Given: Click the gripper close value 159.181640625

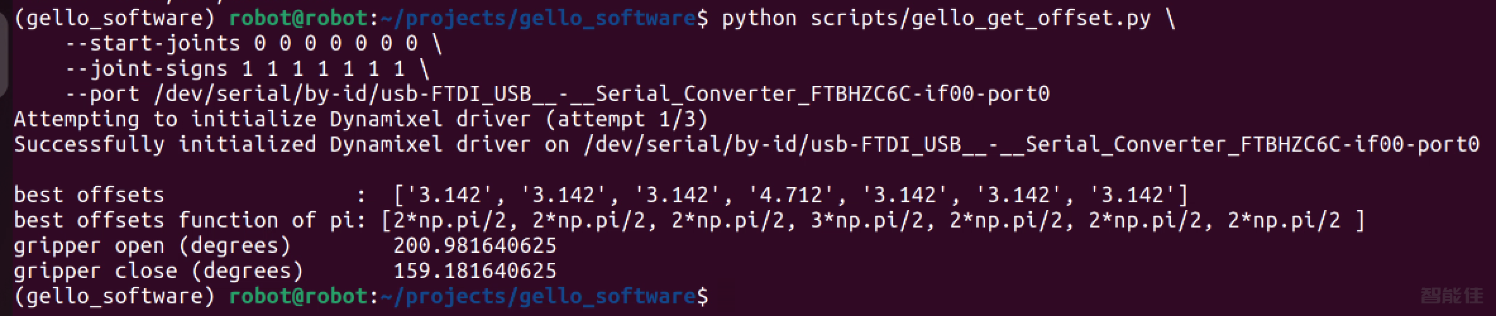Looking at the screenshot, I should click(475, 270).
